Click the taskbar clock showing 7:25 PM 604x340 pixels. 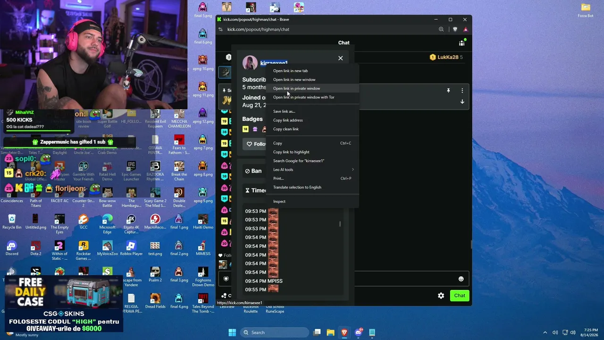tap(587, 332)
